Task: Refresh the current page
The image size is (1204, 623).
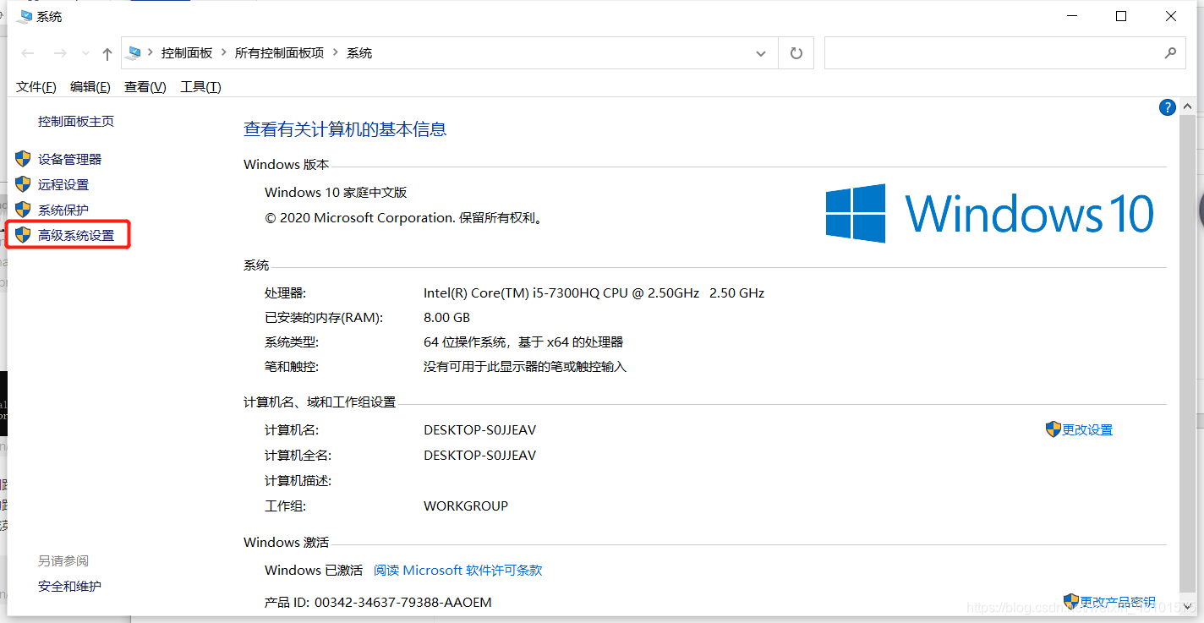Action: [x=796, y=53]
